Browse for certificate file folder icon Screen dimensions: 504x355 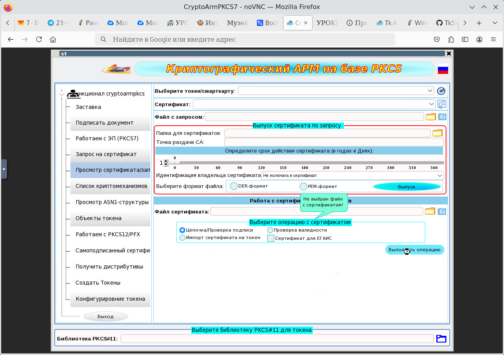coord(430,212)
